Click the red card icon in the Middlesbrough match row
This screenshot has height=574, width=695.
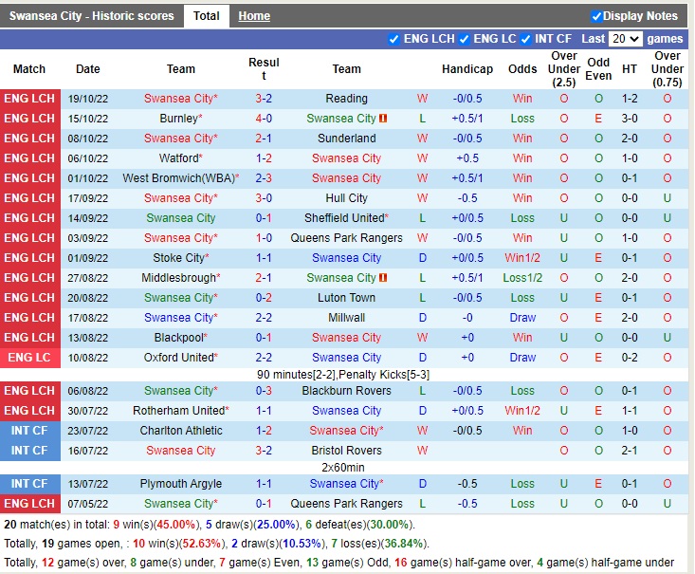(383, 278)
